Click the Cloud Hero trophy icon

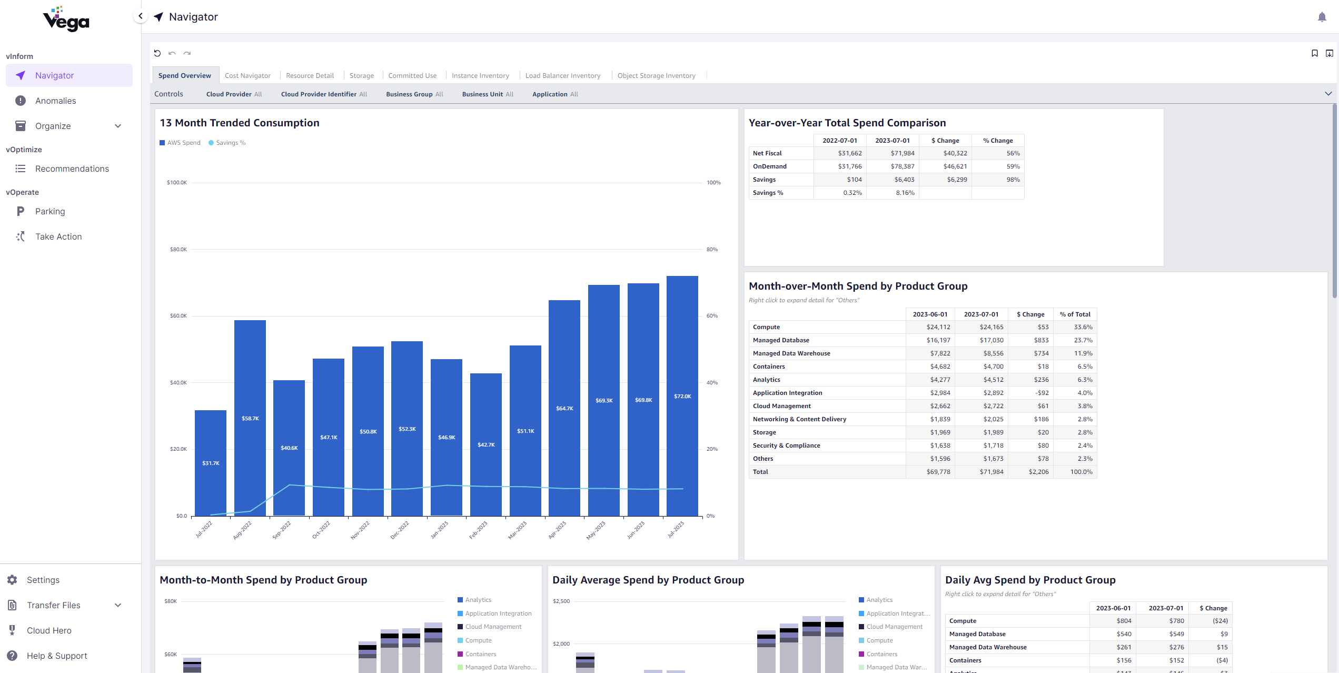pyautogui.click(x=12, y=630)
